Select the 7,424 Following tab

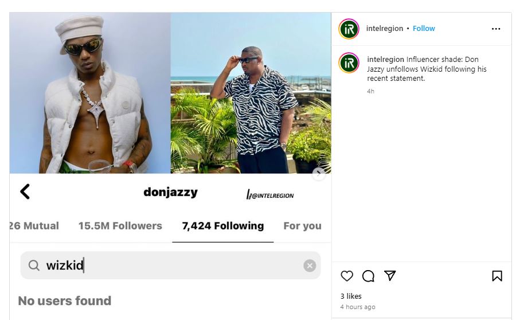click(223, 226)
